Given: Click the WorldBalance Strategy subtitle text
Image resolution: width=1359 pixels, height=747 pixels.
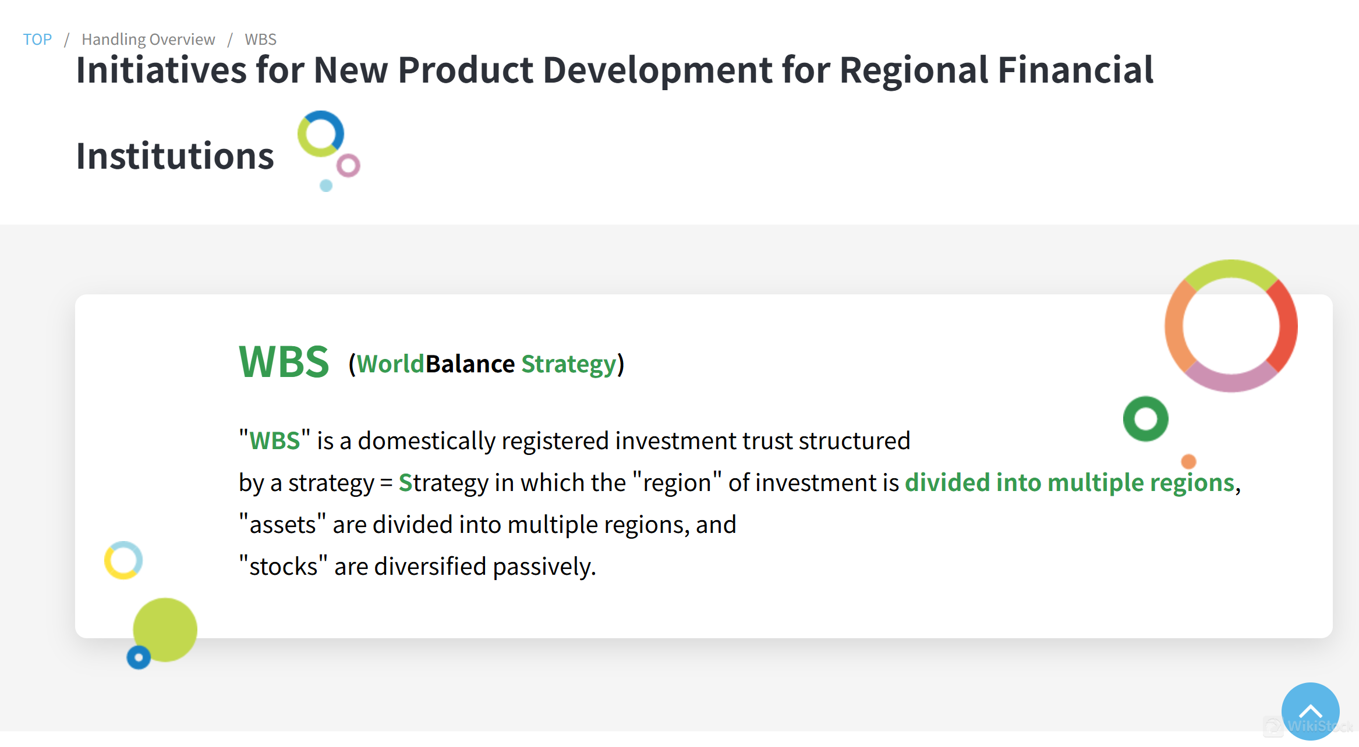Looking at the screenshot, I should 486,364.
